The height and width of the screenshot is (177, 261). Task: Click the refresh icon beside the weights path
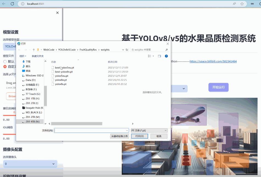[x=127, y=50]
